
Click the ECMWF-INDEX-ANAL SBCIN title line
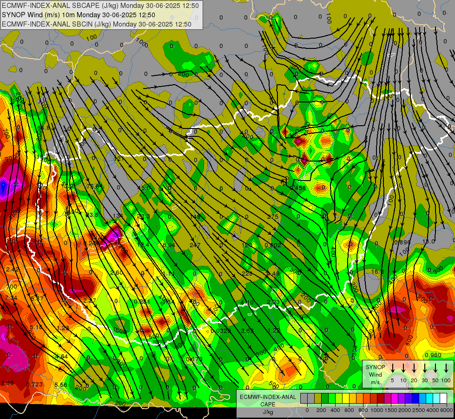pos(97,24)
